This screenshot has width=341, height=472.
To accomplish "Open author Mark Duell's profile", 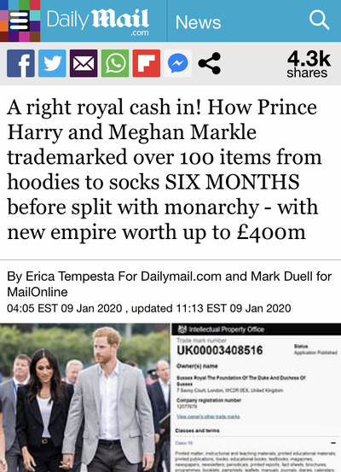I will click(x=282, y=276).
